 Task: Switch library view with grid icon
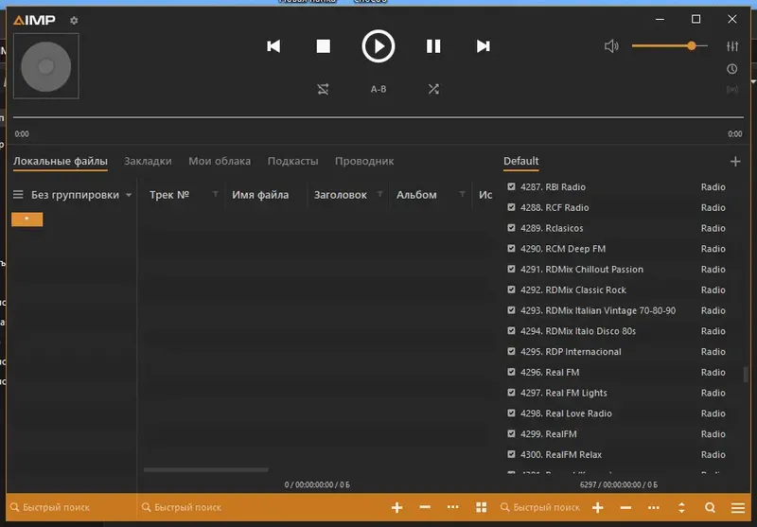pos(481,507)
